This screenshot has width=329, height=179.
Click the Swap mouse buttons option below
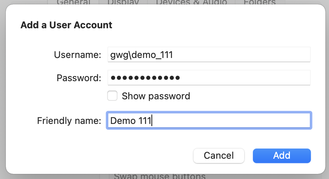[160, 176]
